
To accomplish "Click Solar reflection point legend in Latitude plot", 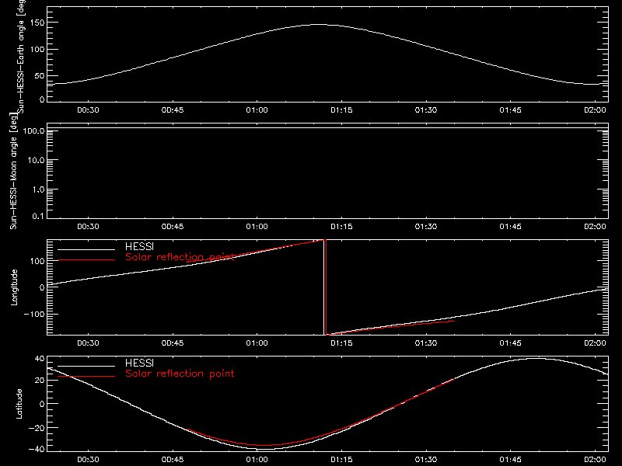I will coord(180,374).
